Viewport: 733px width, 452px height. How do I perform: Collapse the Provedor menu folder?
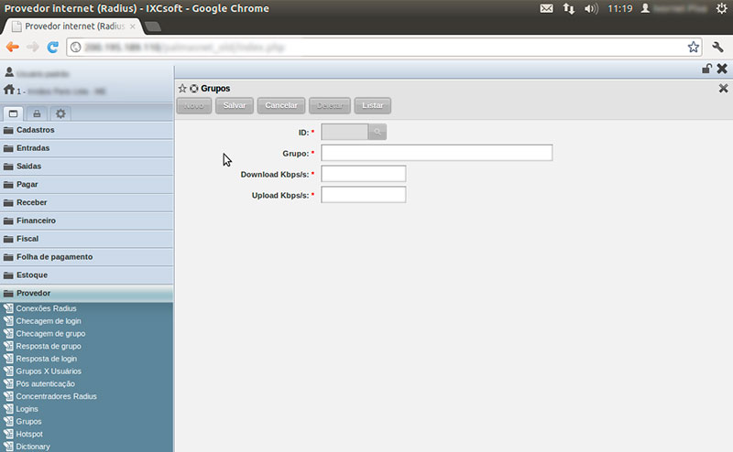86,293
